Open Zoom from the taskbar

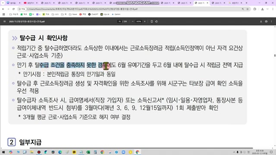(x=123, y=152)
